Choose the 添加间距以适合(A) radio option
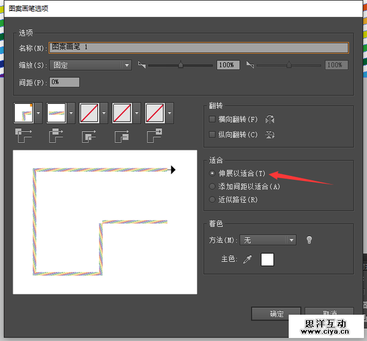This screenshot has width=367, height=341. pos(213,186)
